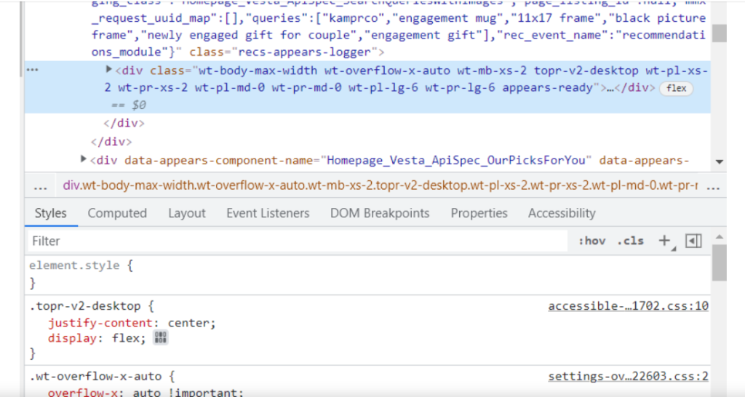Click the three-dot icon beside the selected div
Image resolution: width=745 pixels, height=397 pixels.
tap(32, 70)
